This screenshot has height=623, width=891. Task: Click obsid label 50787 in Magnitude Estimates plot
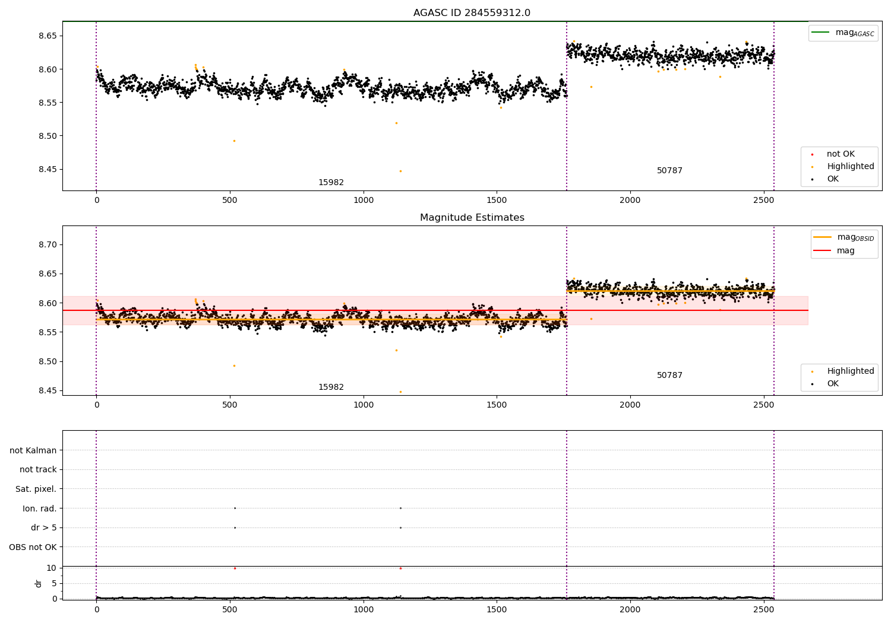[x=669, y=376]
